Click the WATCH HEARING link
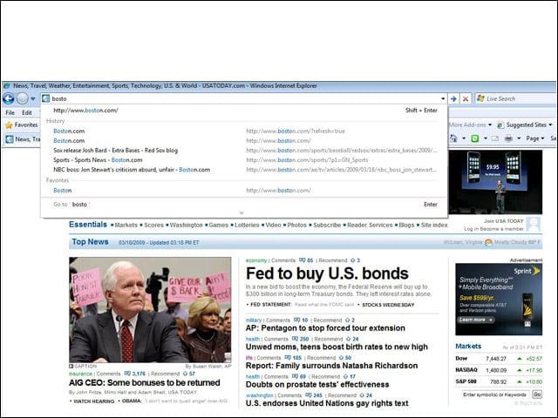Screen dimensions: 558x418 click(x=94, y=401)
